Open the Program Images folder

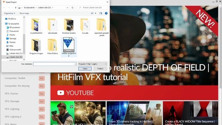point(36,47)
